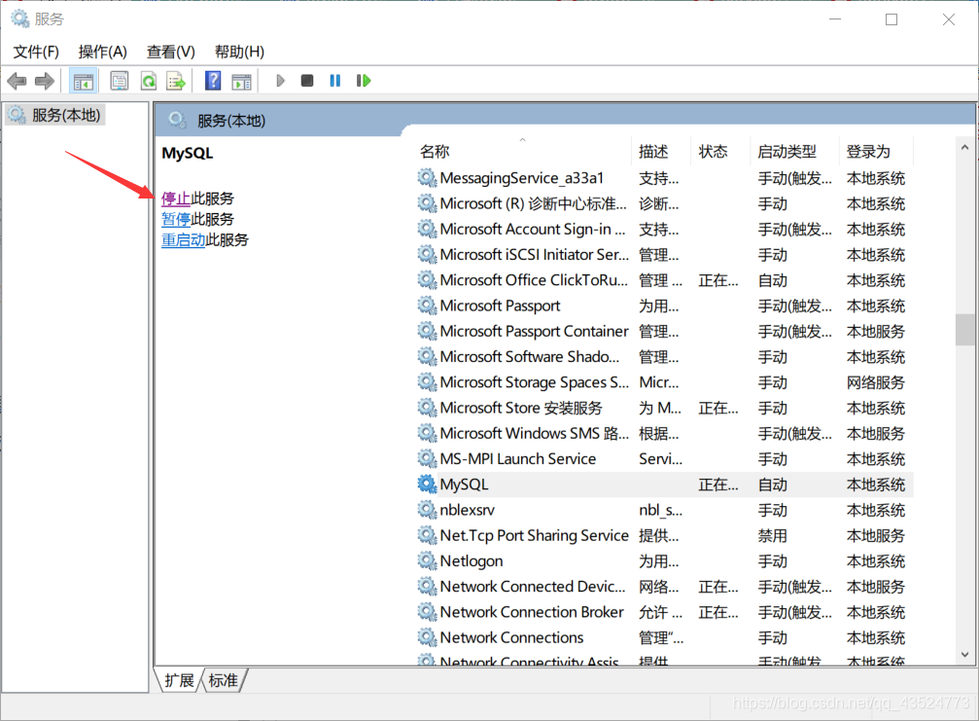The image size is (979, 721).
Task: Click the 网络服务 logon cell
Action: tap(875, 382)
